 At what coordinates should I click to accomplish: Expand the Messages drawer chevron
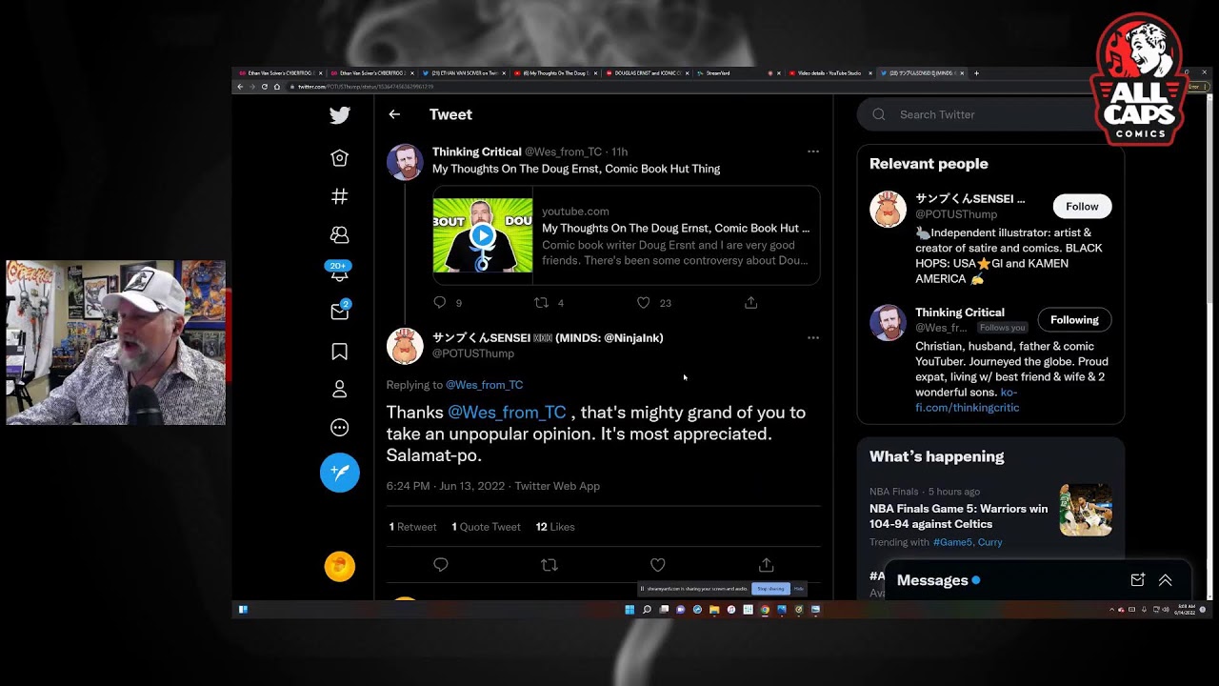coord(1165,580)
